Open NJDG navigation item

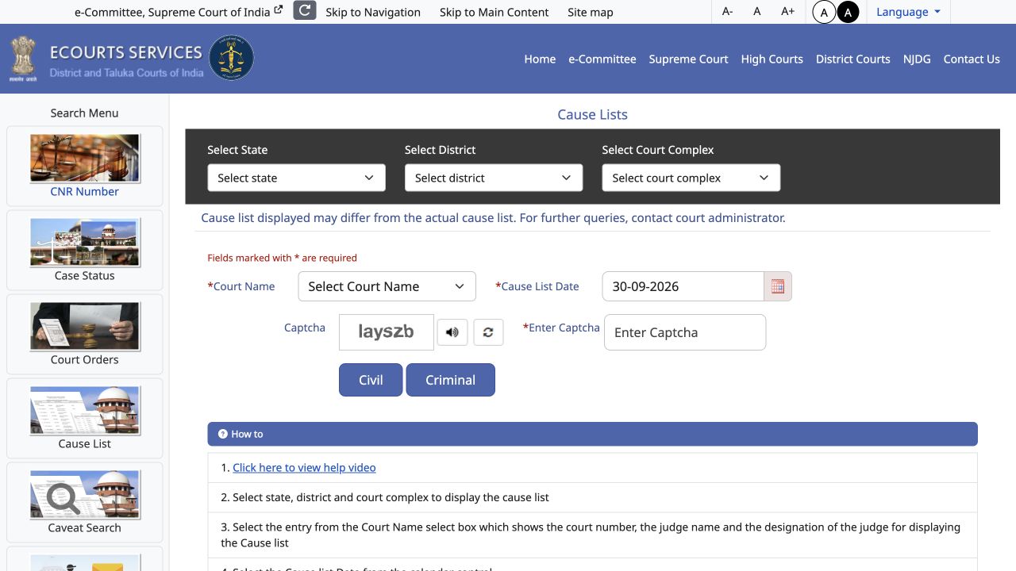(x=917, y=59)
